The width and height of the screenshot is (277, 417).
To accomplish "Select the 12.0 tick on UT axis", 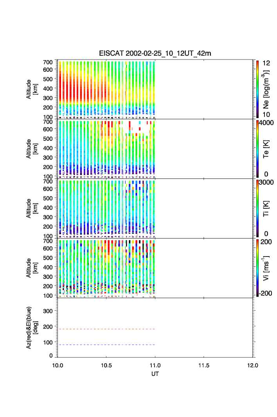I will [252, 365].
